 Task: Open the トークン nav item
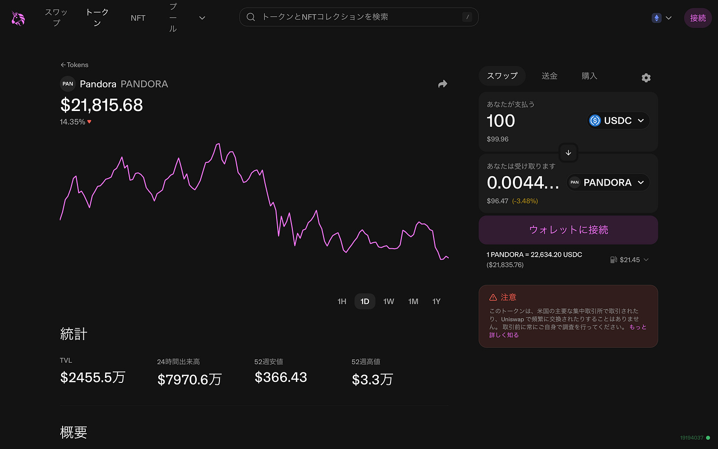pos(97,17)
